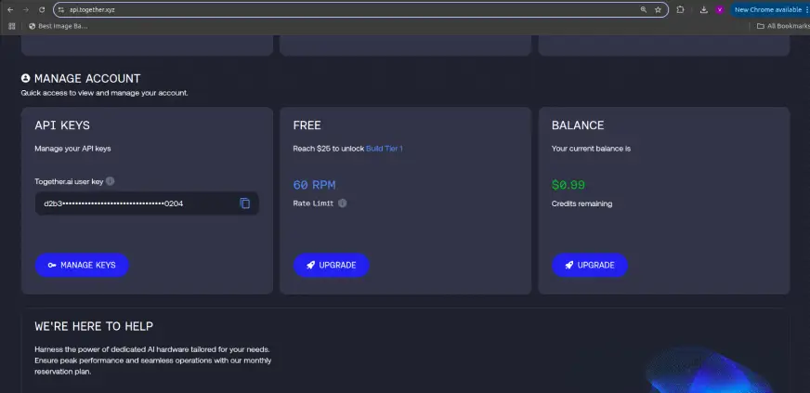This screenshot has height=393, width=810.
Task: Open the Build Tier 1 link
Action: 385,149
